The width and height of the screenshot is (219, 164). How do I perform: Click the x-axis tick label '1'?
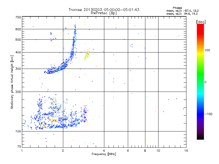(22, 151)
